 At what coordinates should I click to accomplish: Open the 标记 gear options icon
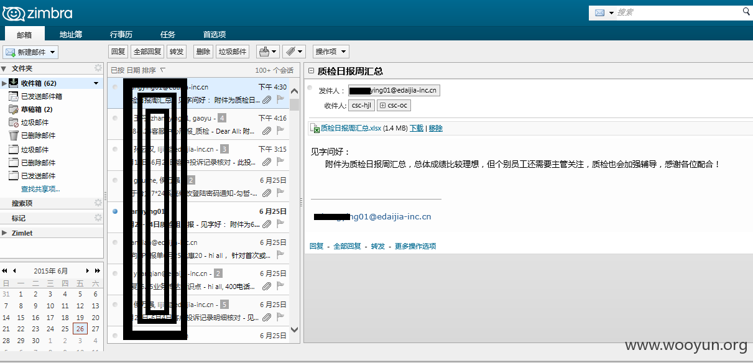click(98, 218)
